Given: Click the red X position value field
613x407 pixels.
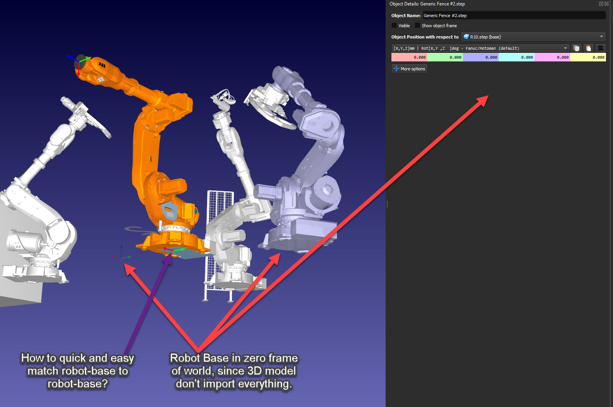Looking at the screenshot, I should click(x=409, y=57).
